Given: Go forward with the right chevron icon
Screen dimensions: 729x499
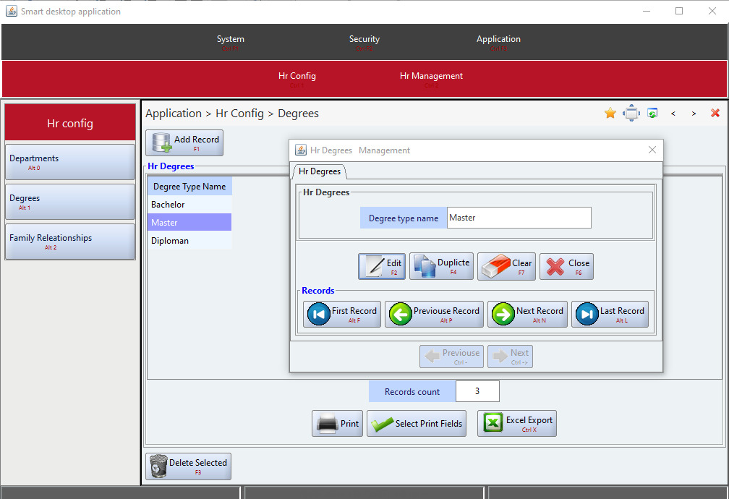Looking at the screenshot, I should [694, 114].
